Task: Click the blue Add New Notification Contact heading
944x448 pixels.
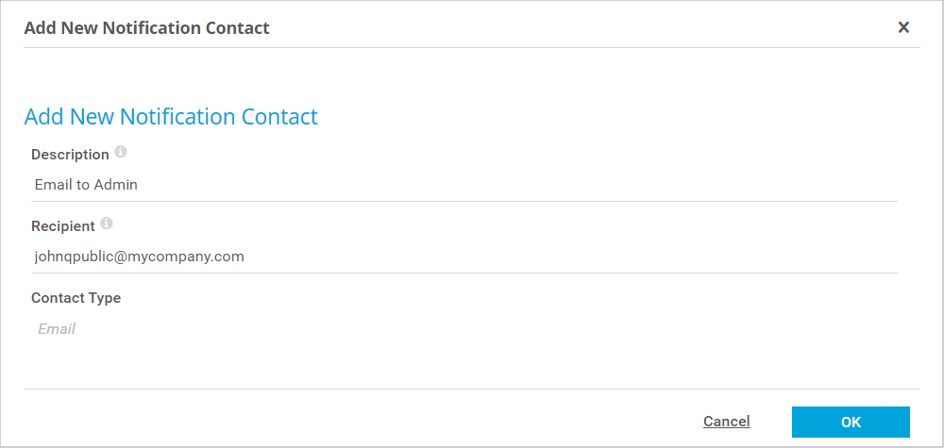Action: pyautogui.click(x=171, y=117)
